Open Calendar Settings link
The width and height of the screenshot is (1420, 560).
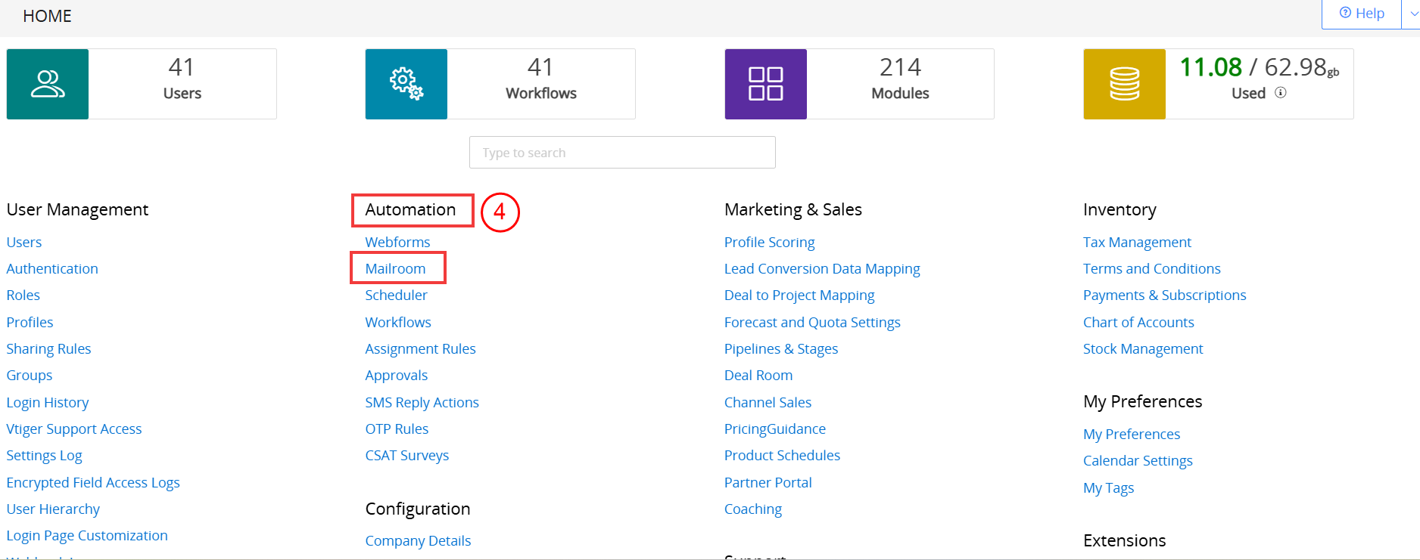(1138, 461)
